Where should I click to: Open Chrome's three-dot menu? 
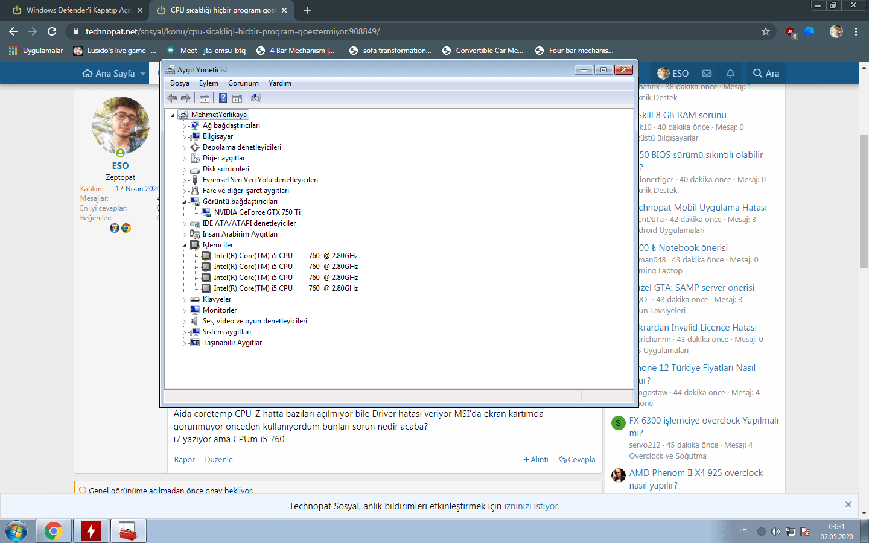pos(856,31)
